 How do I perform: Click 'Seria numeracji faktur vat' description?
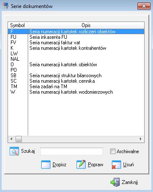[55, 43]
